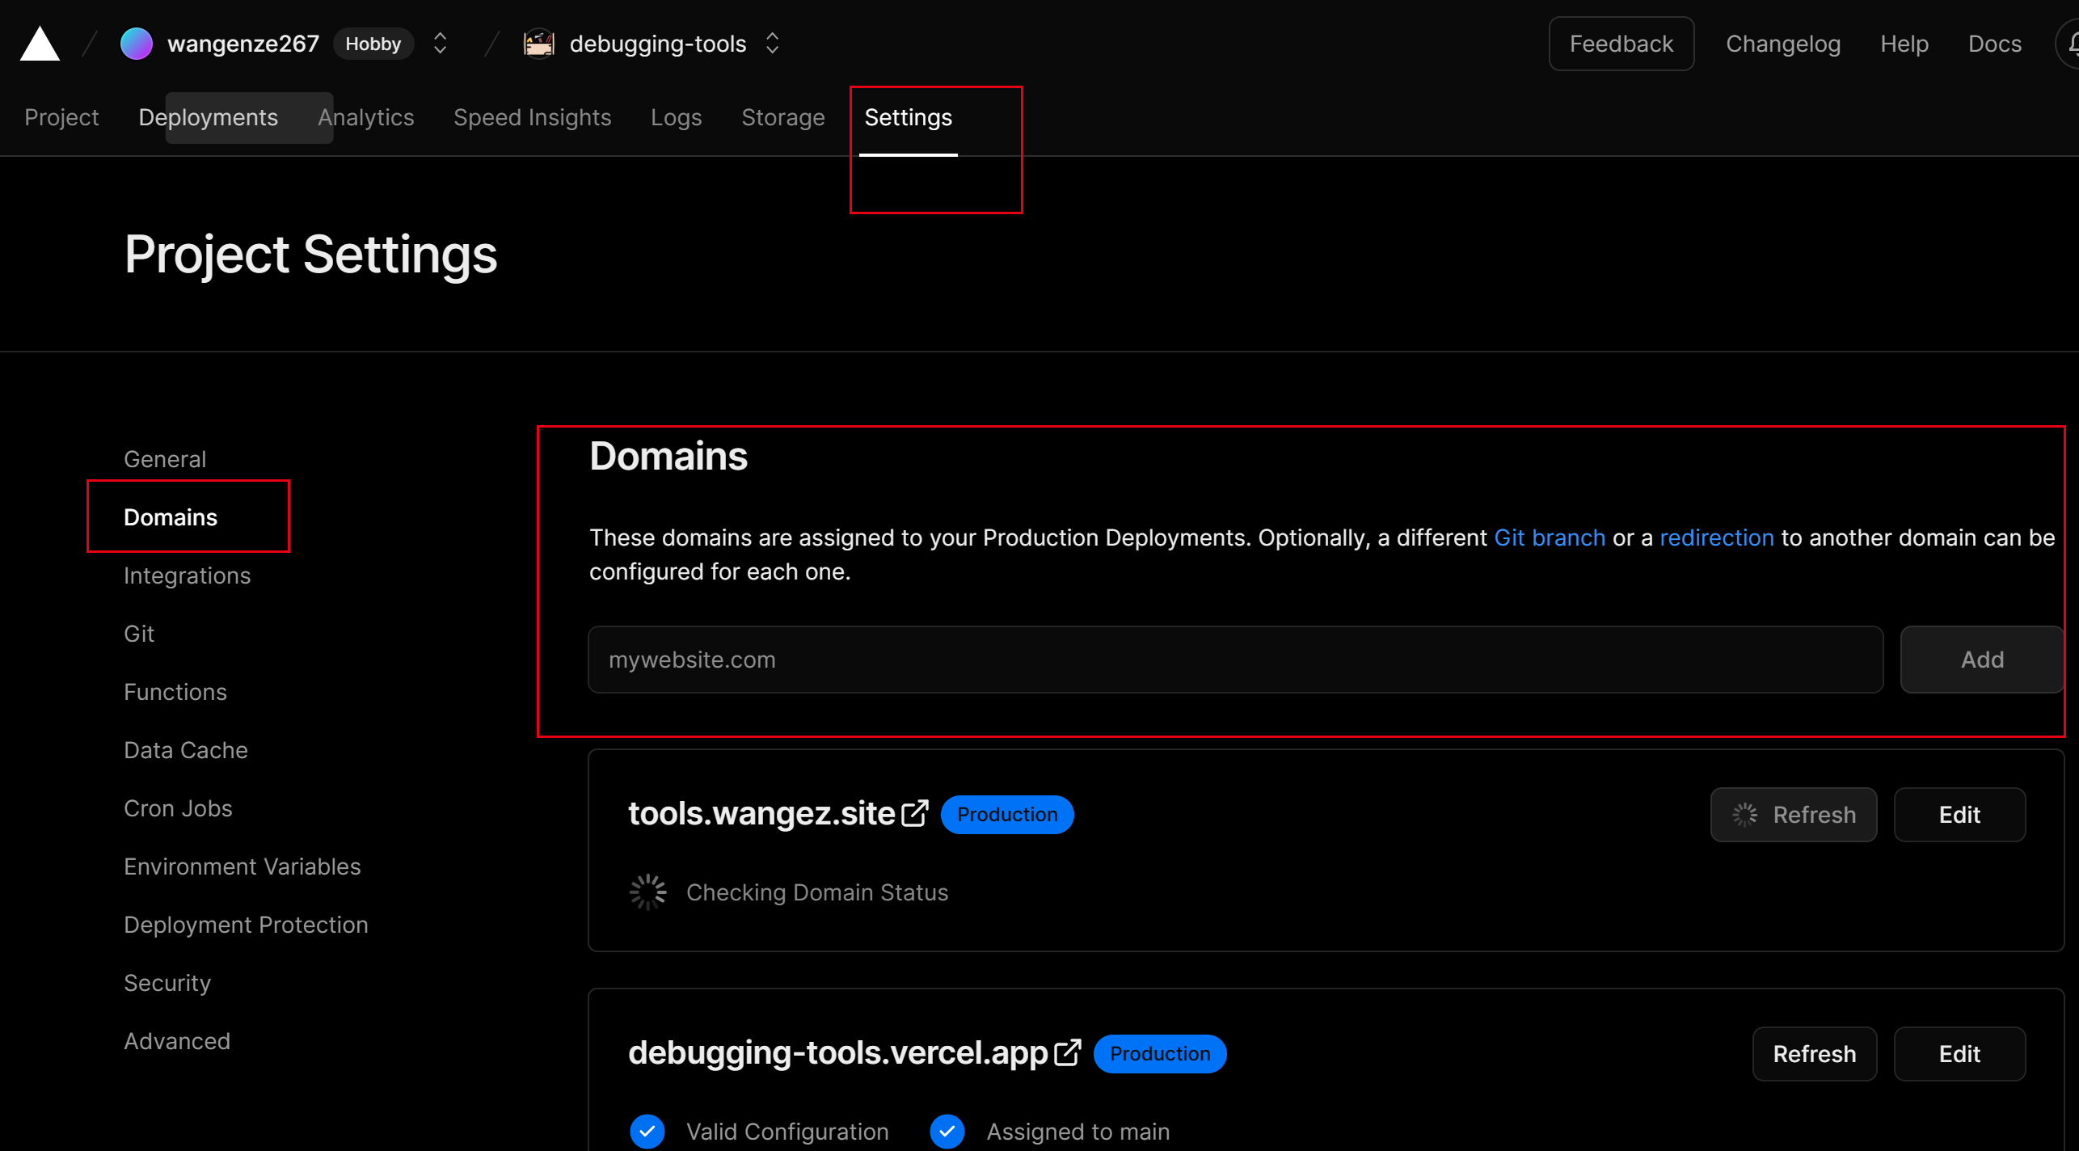2079x1151 pixels.
Task: Open tools.wangez.site external link icon
Action: tap(915, 814)
